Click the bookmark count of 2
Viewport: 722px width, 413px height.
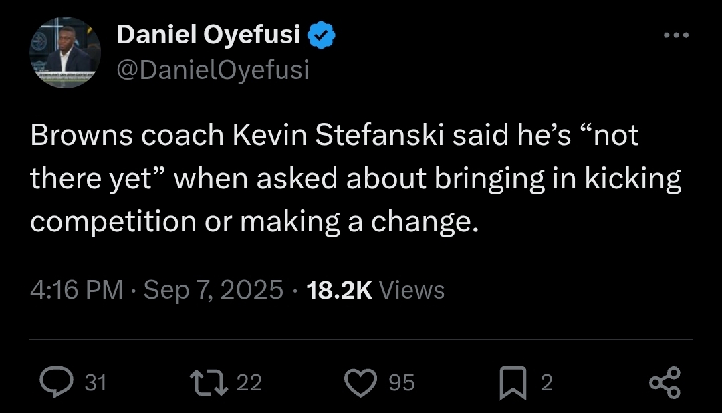click(546, 382)
